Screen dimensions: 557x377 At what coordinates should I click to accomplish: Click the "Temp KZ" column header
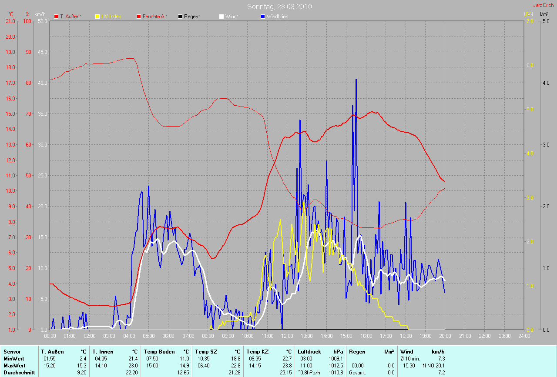[258, 351]
